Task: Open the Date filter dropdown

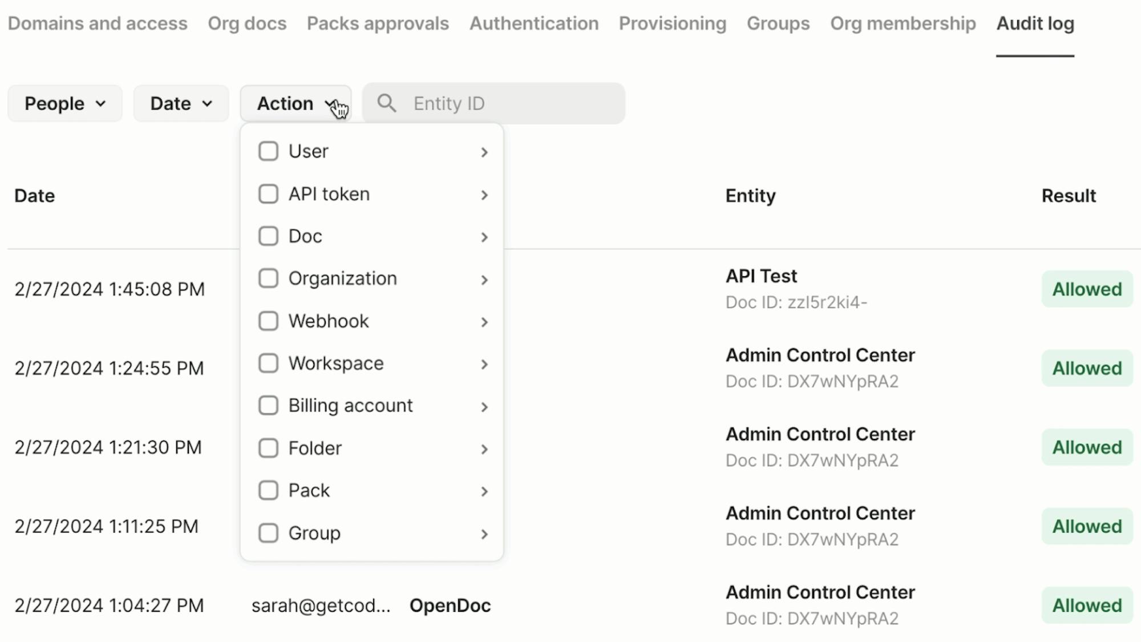Action: click(181, 103)
